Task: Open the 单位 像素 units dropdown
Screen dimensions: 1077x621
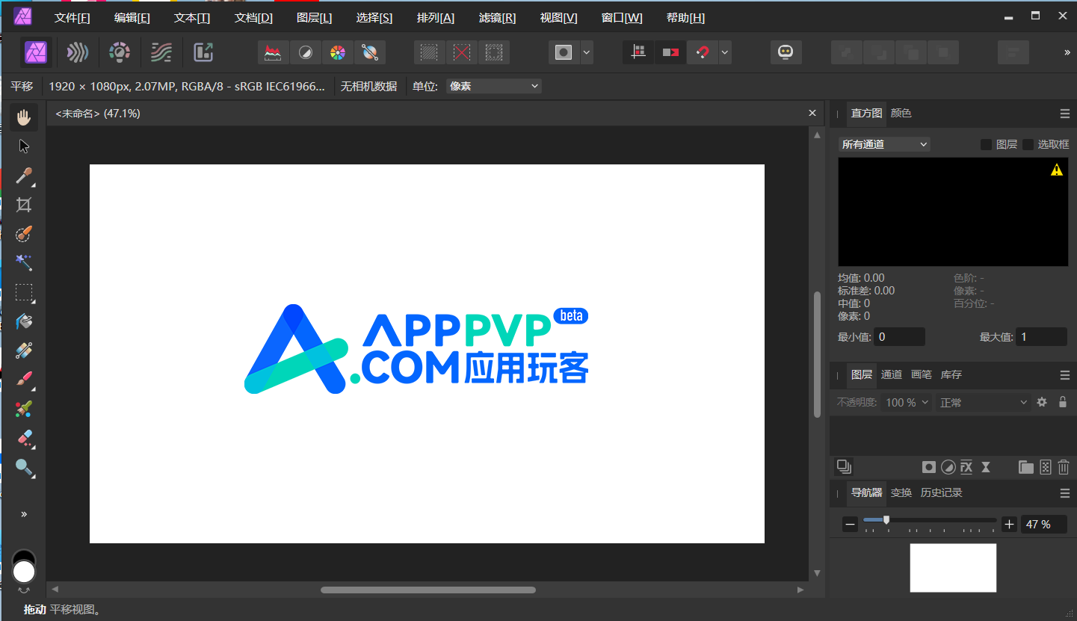Action: pos(493,86)
